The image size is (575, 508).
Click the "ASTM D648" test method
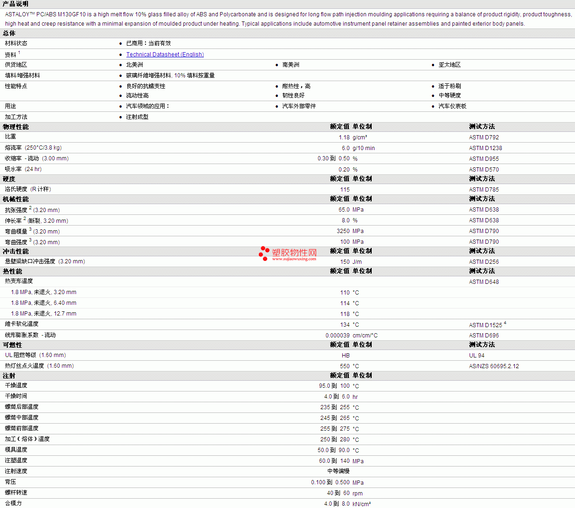pos(484,282)
